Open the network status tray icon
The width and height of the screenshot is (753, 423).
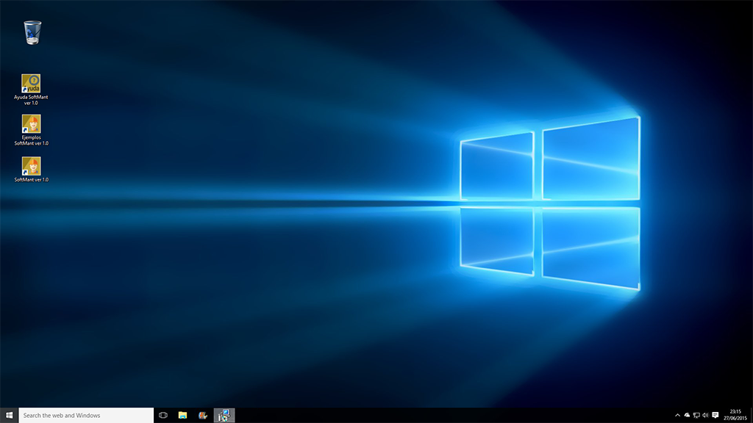click(696, 415)
